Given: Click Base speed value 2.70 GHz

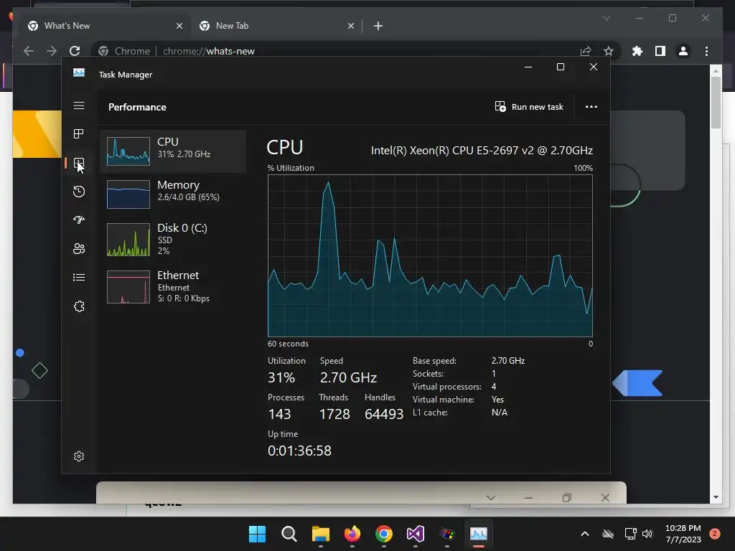Looking at the screenshot, I should click(508, 361).
